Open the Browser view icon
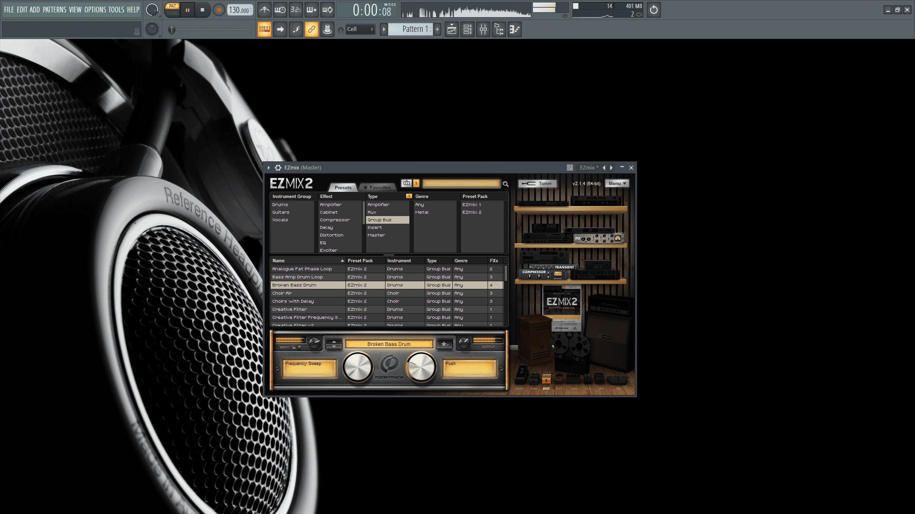This screenshot has height=514, width=915. tap(499, 30)
